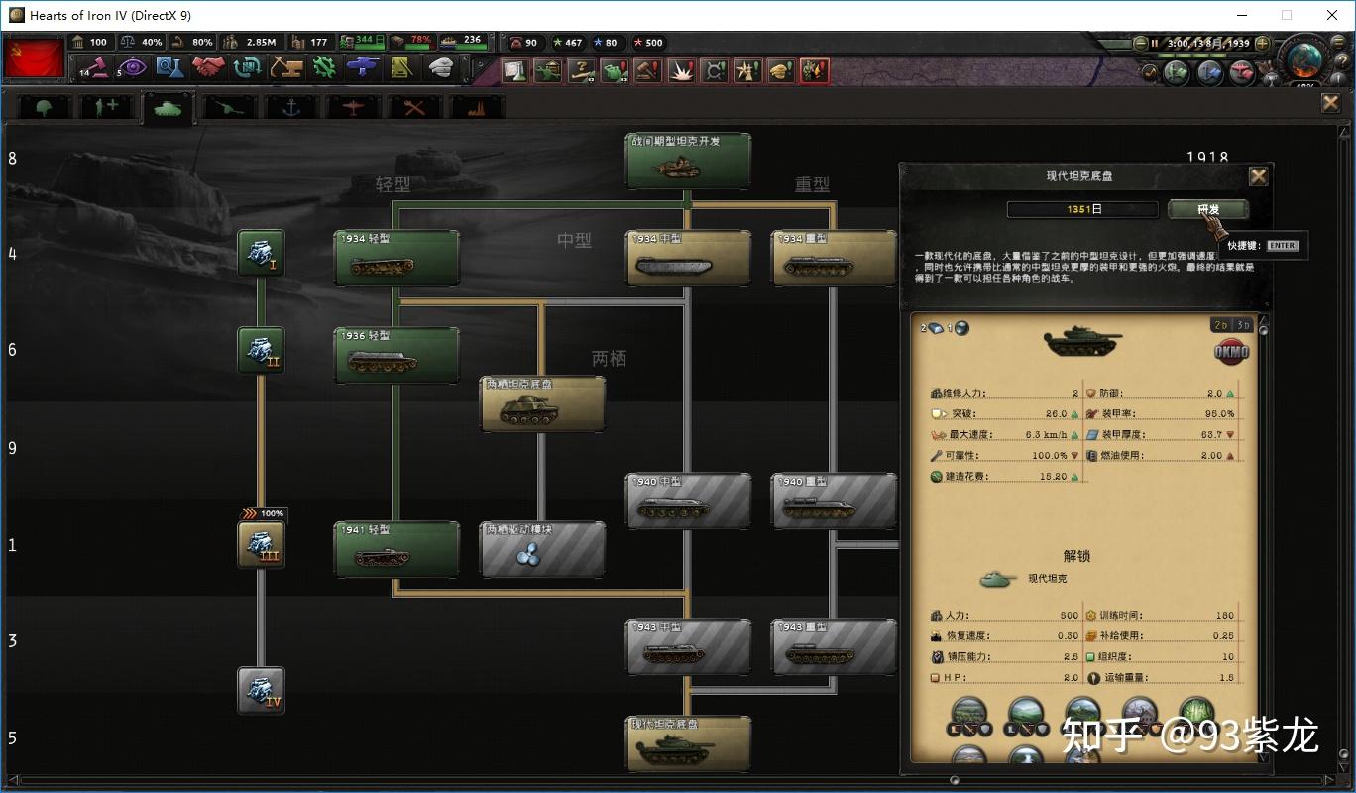Viewport: 1356px width, 793px height.
Task: Select the 1943 中型 tank technology
Action: 688,647
